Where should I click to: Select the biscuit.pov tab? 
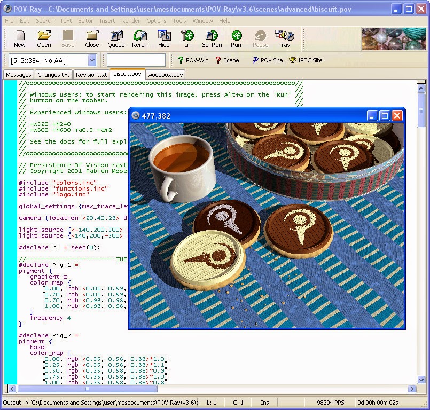click(x=127, y=74)
